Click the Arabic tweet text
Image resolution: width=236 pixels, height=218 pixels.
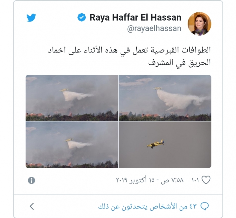pos(129,56)
